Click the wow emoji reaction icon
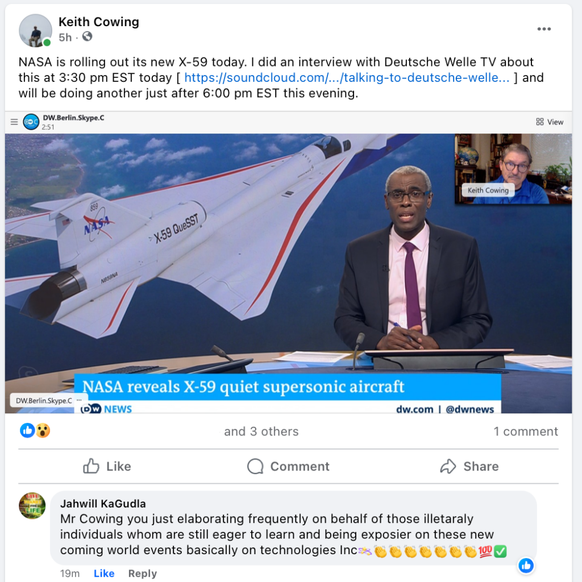This screenshot has height=582, width=582. coord(43,431)
